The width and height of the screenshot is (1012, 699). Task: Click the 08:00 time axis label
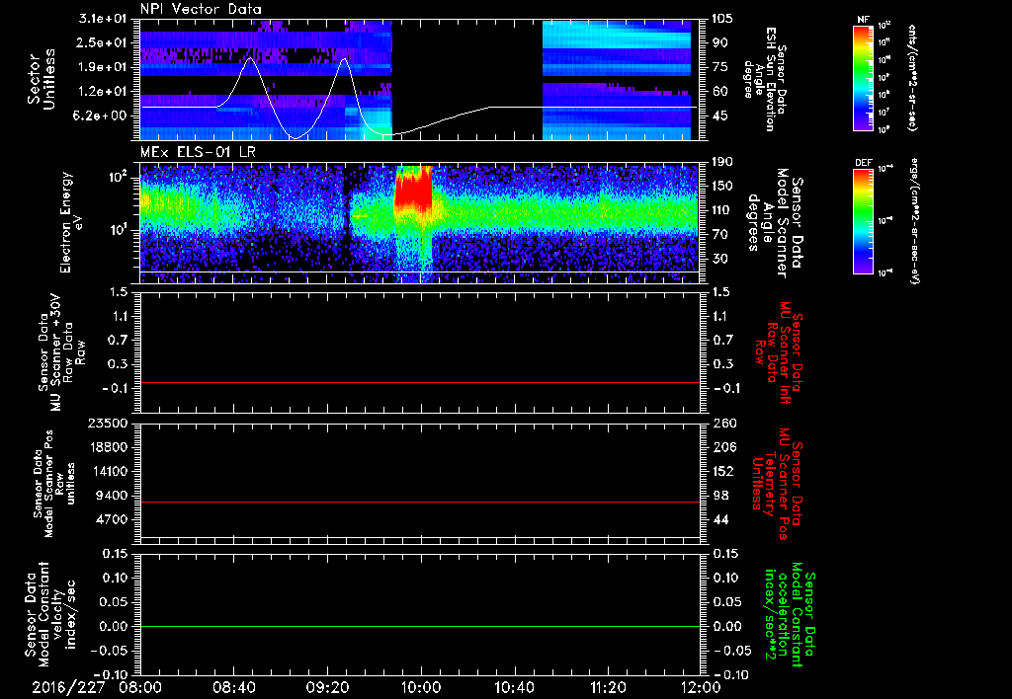click(140, 687)
